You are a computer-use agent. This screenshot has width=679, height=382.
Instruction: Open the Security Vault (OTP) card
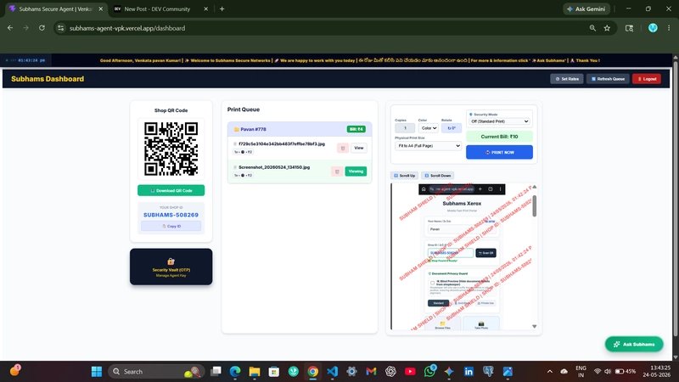click(171, 267)
